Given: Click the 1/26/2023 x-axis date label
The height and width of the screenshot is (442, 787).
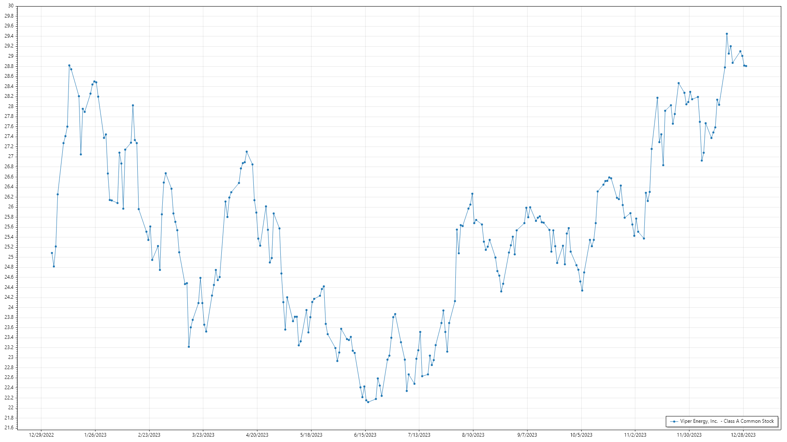Looking at the screenshot, I should pyautogui.click(x=95, y=435).
